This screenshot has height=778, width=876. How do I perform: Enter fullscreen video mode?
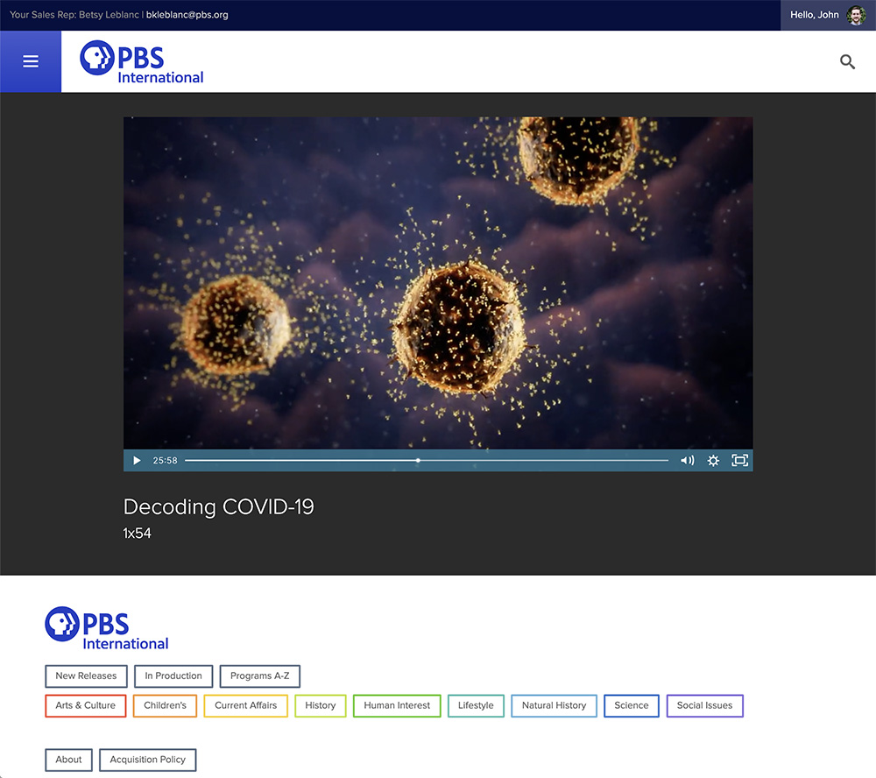pos(740,461)
